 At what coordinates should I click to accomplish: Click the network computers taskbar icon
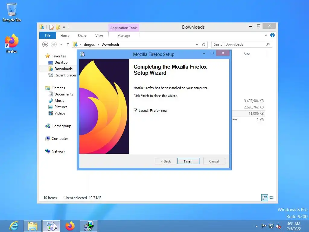[x=89, y=226]
